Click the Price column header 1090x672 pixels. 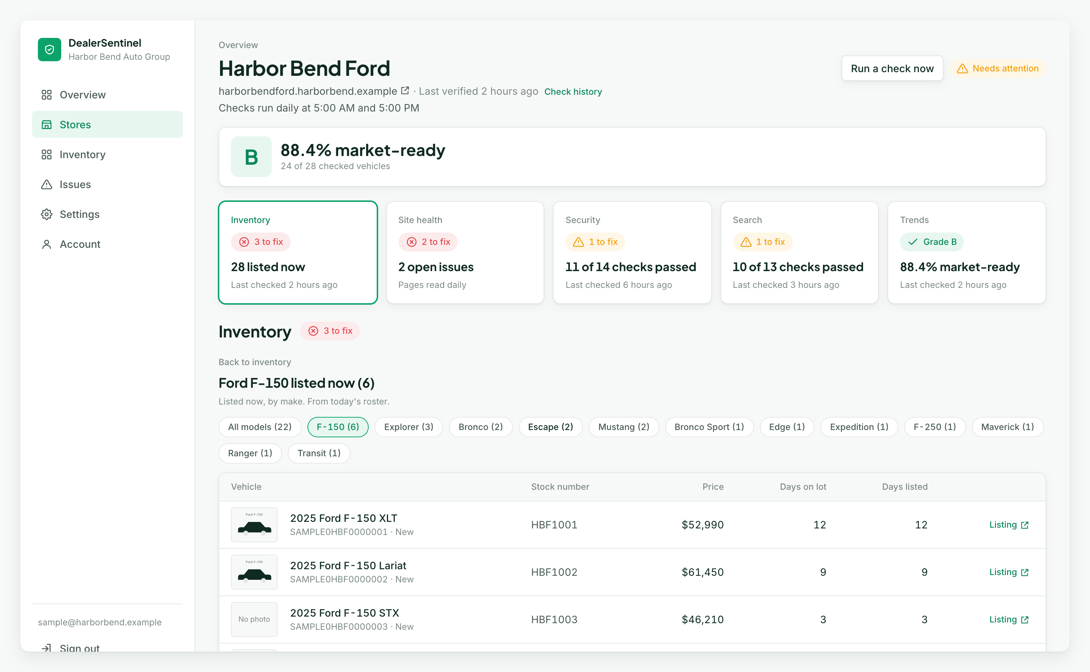(x=713, y=487)
